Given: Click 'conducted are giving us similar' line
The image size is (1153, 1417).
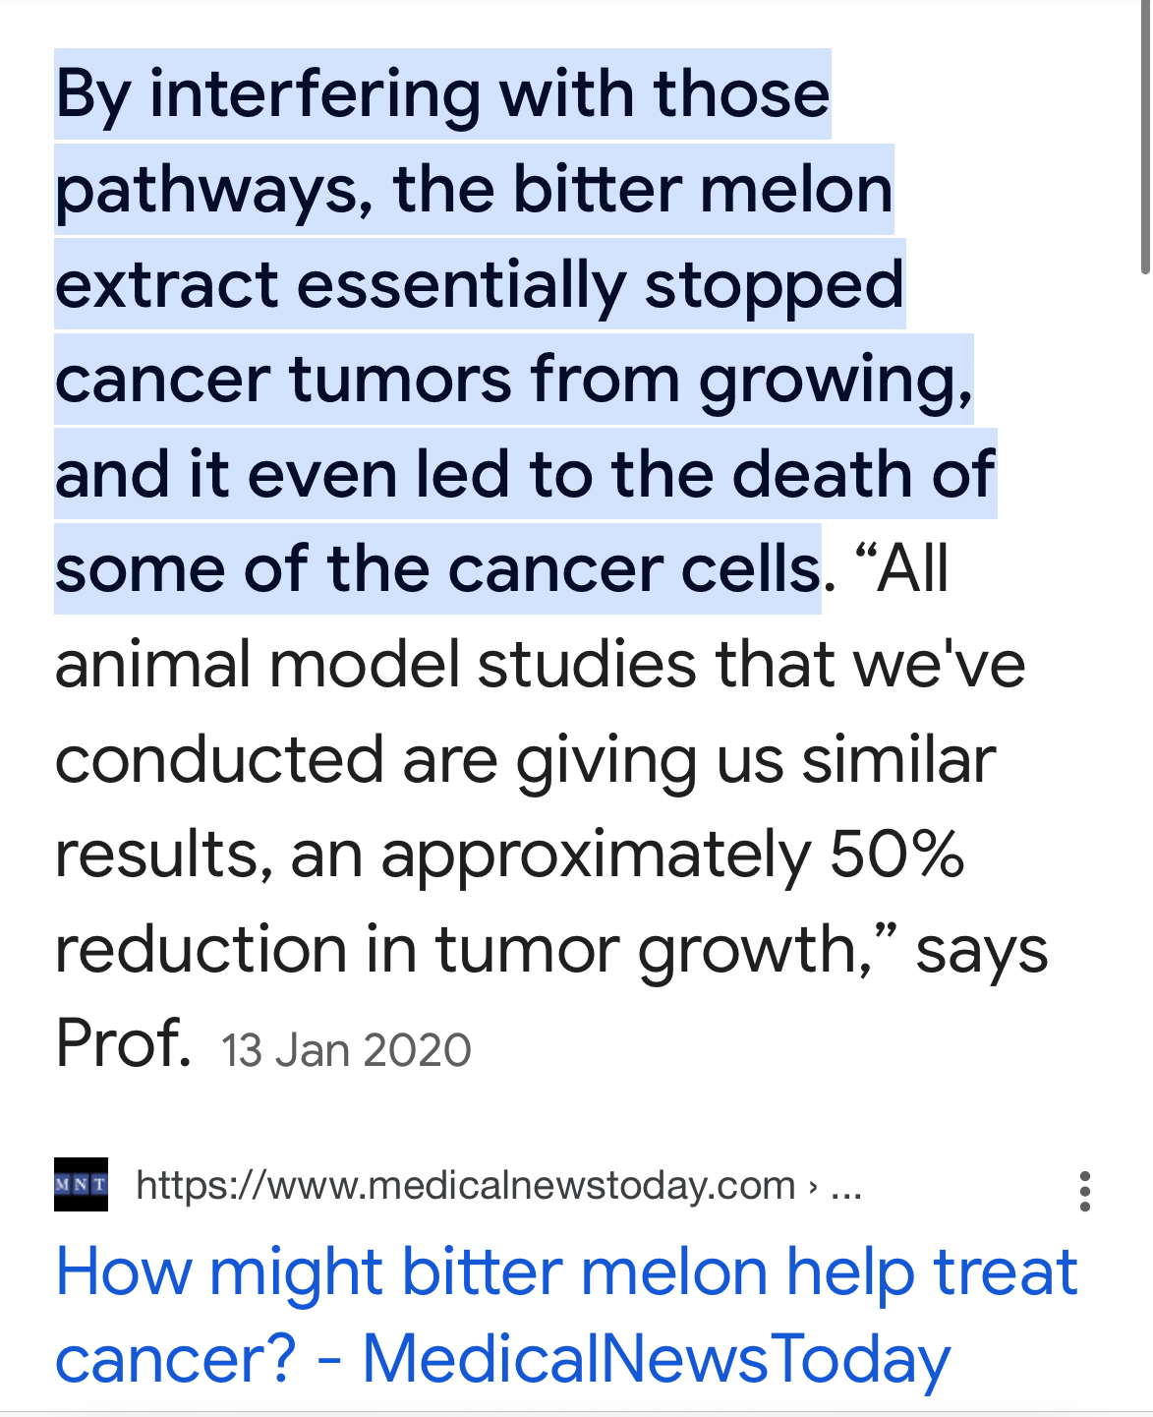Looking at the screenshot, I should tap(525, 760).
